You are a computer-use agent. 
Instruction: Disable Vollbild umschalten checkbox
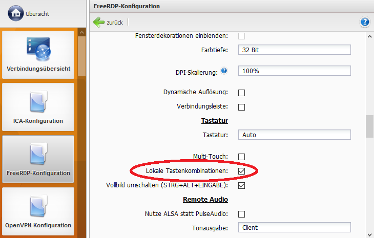click(x=242, y=185)
